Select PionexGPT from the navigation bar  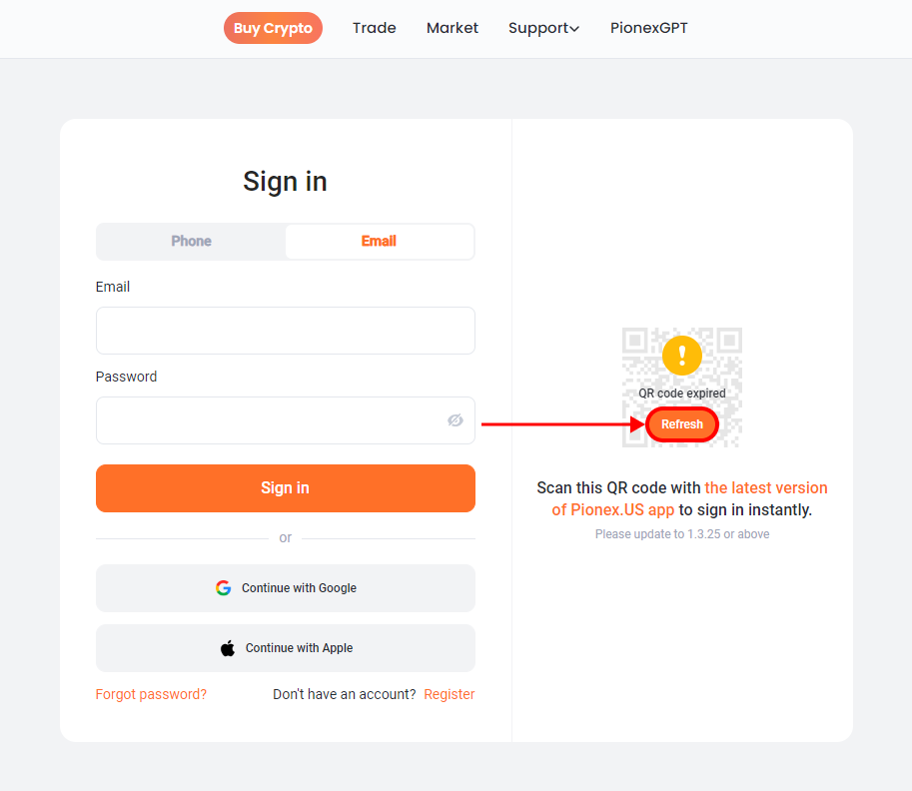pos(648,28)
